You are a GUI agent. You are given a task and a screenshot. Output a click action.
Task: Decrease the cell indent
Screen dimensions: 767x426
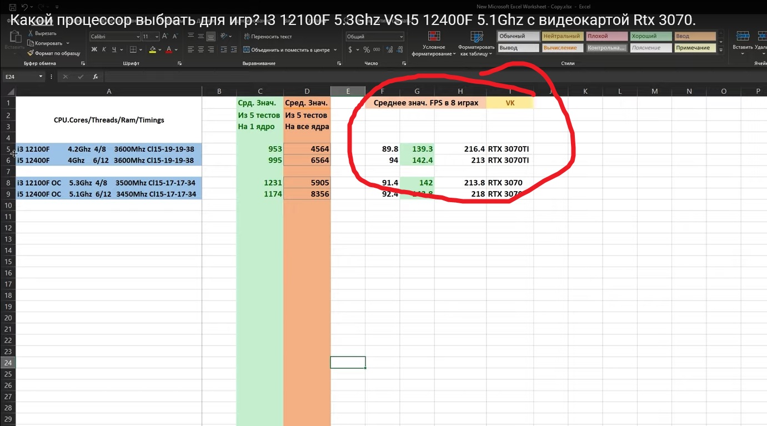pos(223,49)
